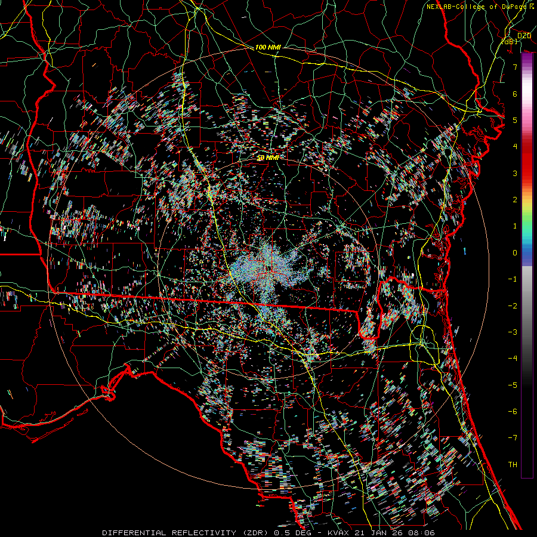Screen dimensions: 537x537
Task: Click the -6 scale value
Action: pos(513,411)
